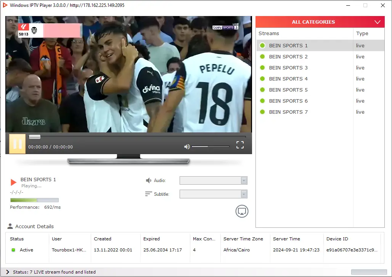Click the video playback area
The height and width of the screenshot is (277, 392).
click(129, 74)
